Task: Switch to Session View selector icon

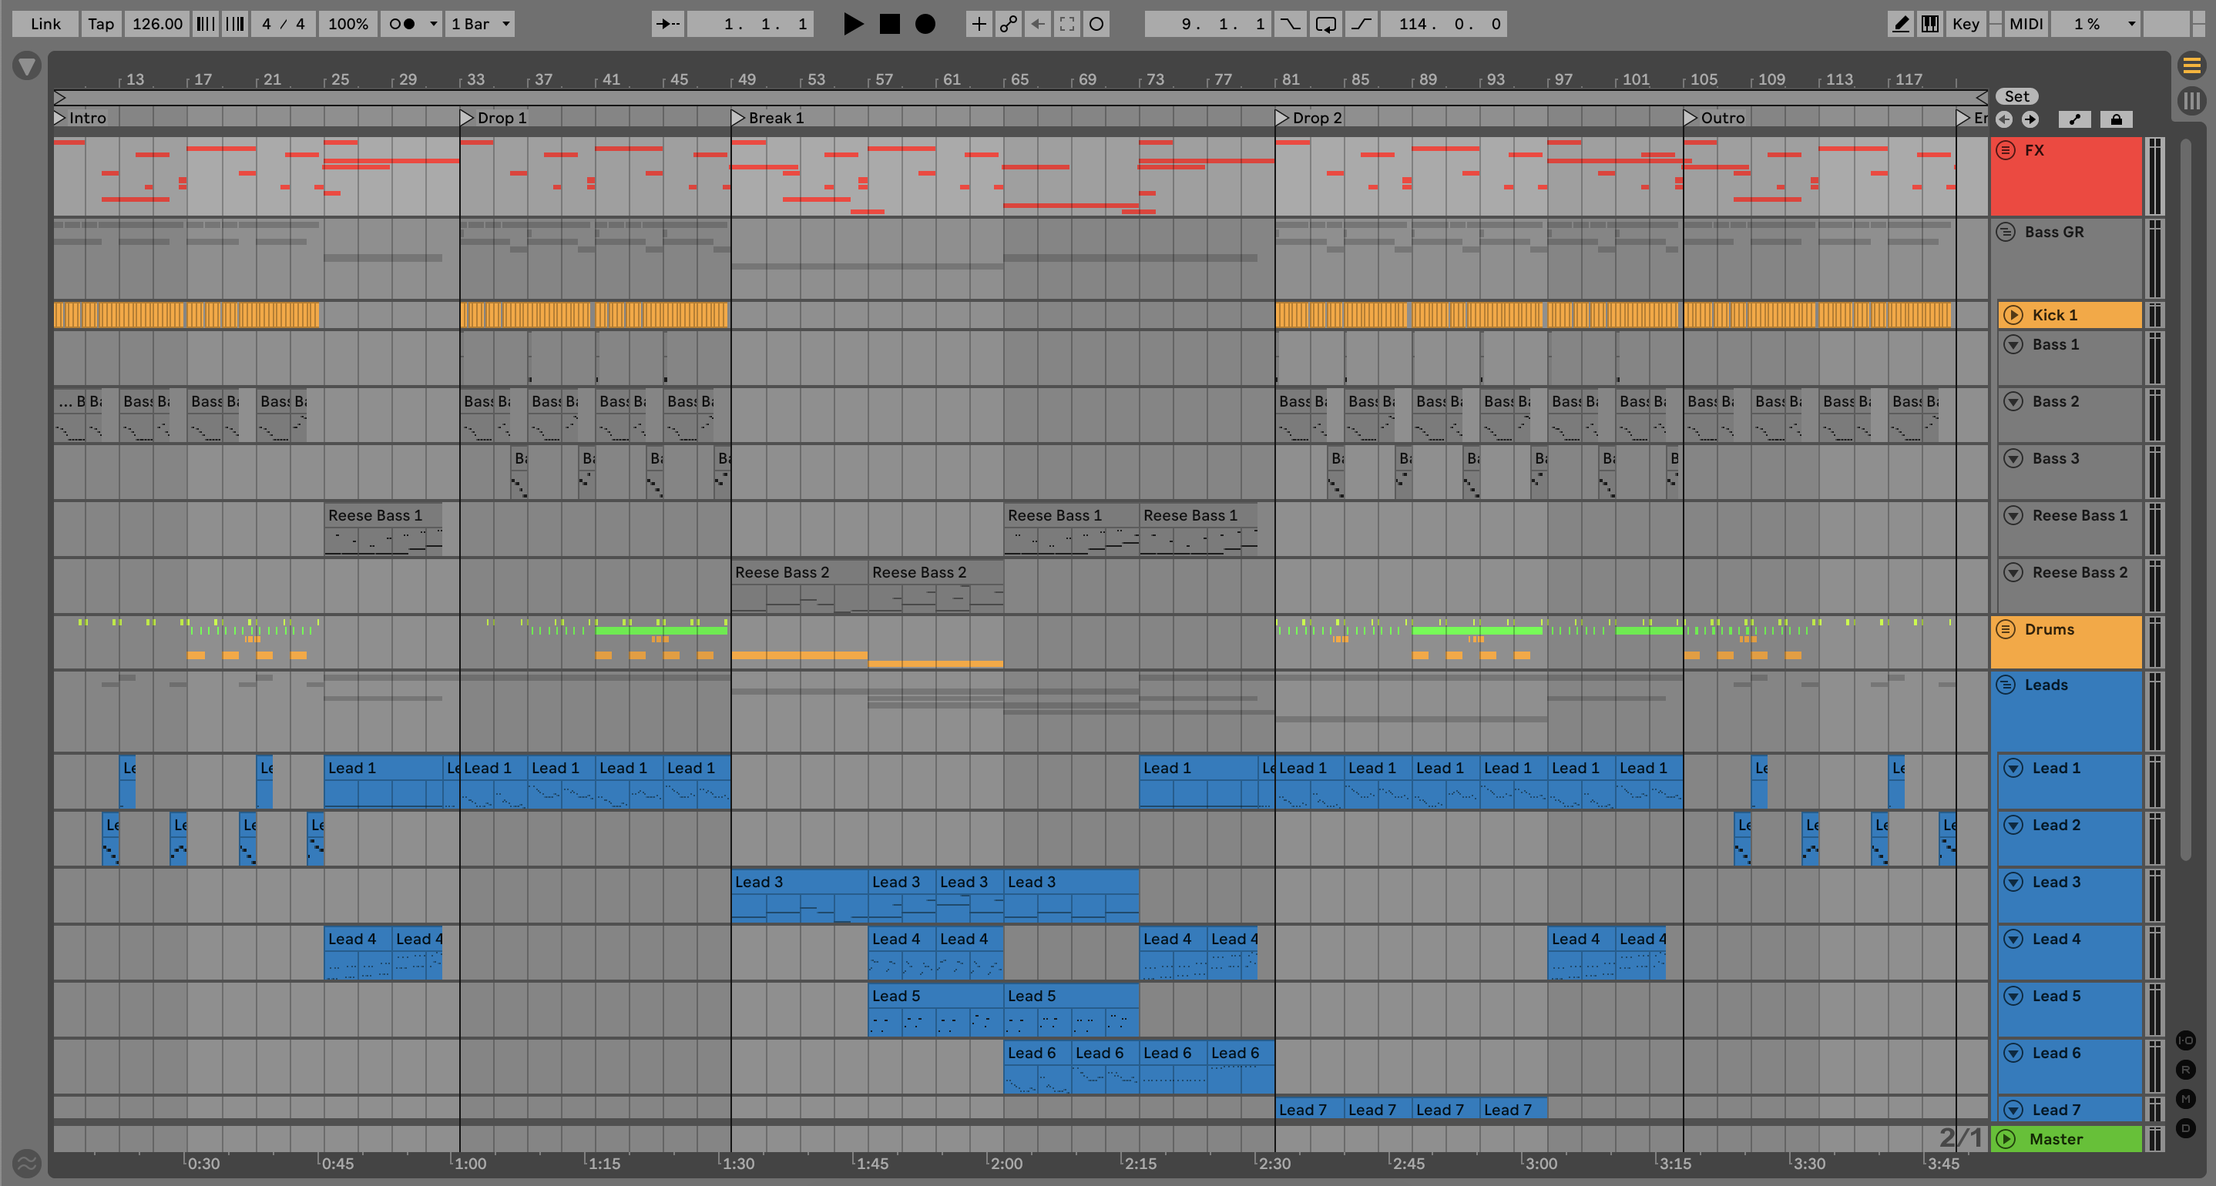Action: (x=2191, y=101)
